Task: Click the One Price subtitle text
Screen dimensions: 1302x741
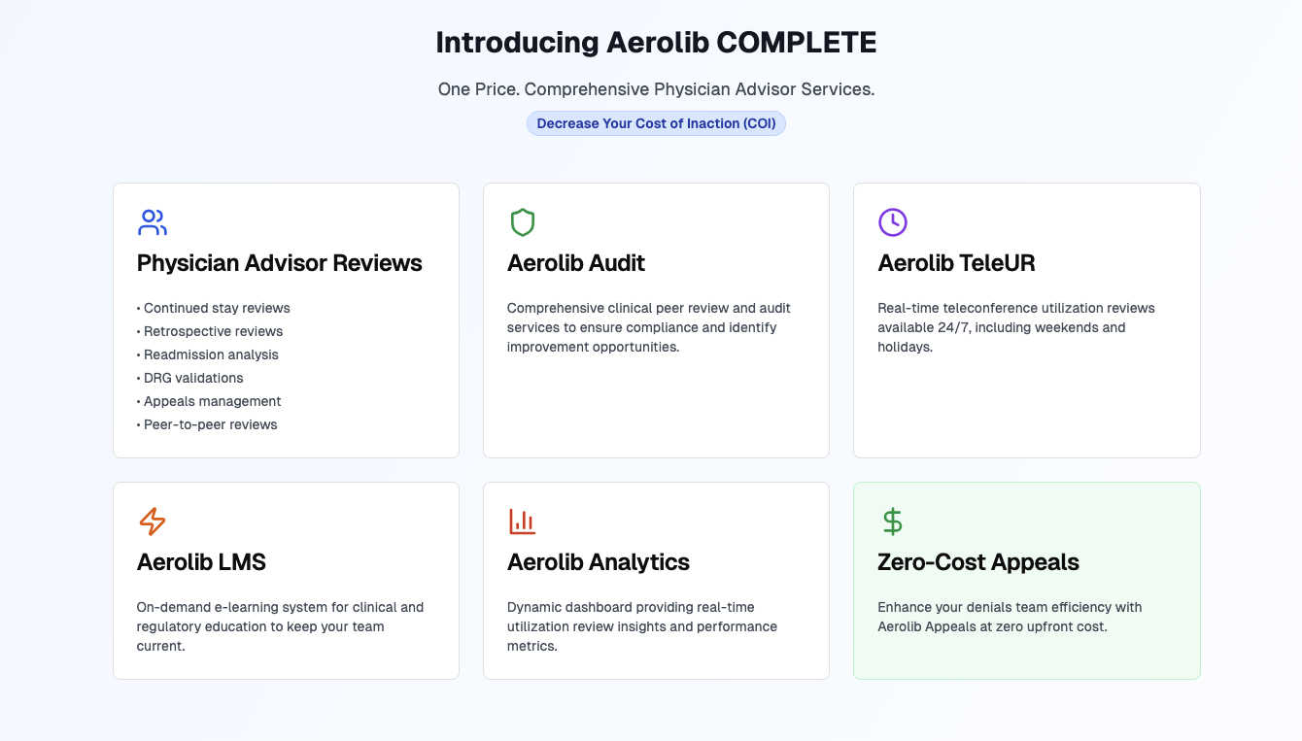Action: (656, 89)
